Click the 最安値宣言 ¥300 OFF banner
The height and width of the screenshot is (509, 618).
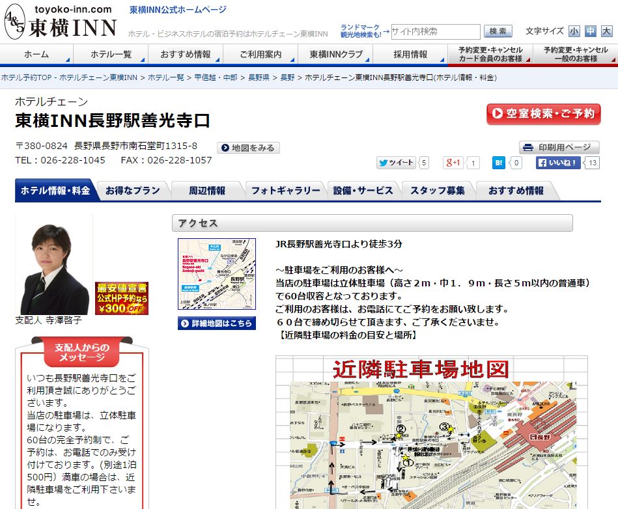coord(122,298)
